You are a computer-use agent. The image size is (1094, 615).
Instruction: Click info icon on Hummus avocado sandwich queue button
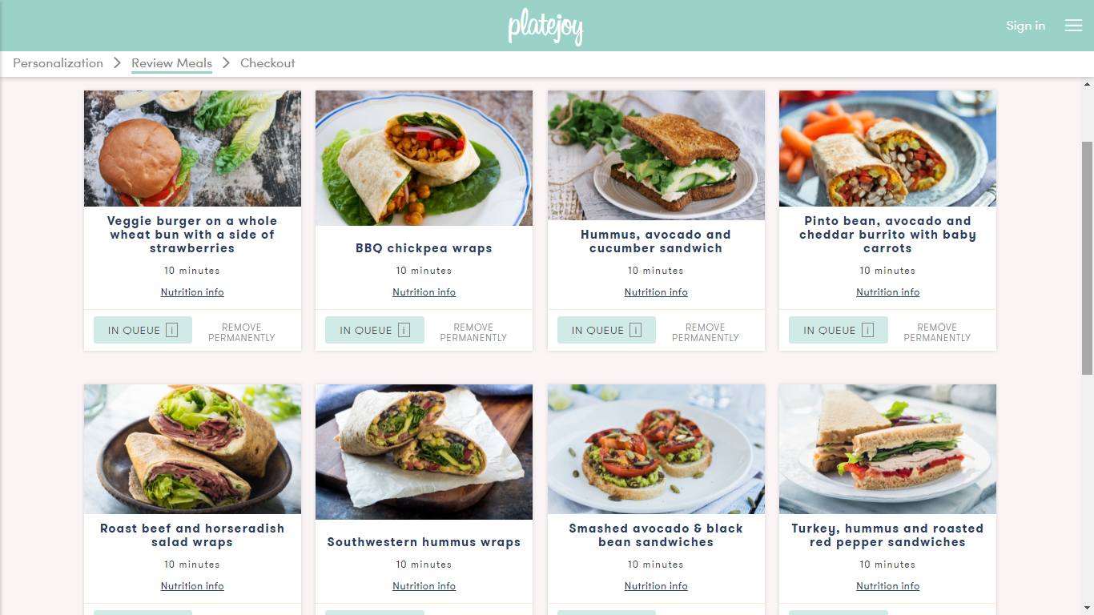point(635,330)
